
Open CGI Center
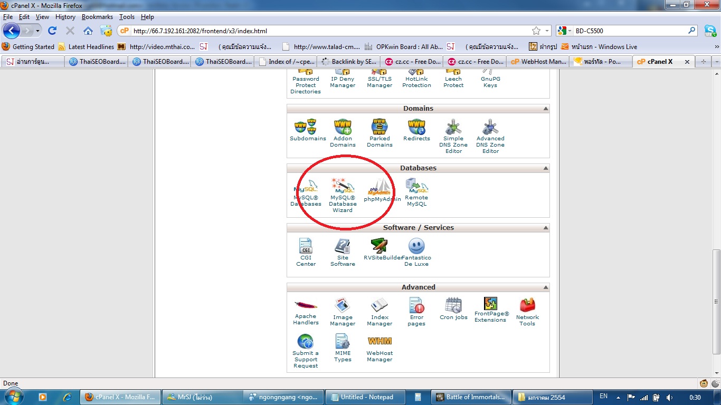click(x=306, y=253)
